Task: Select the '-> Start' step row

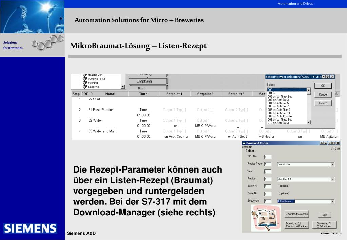Action: tap(94, 99)
